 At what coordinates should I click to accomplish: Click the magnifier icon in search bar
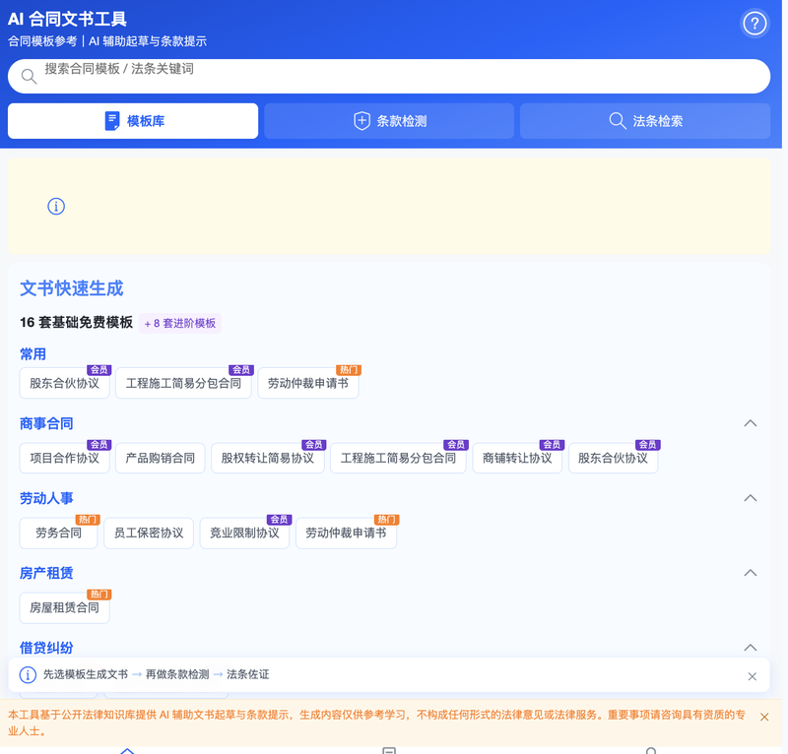[29, 77]
